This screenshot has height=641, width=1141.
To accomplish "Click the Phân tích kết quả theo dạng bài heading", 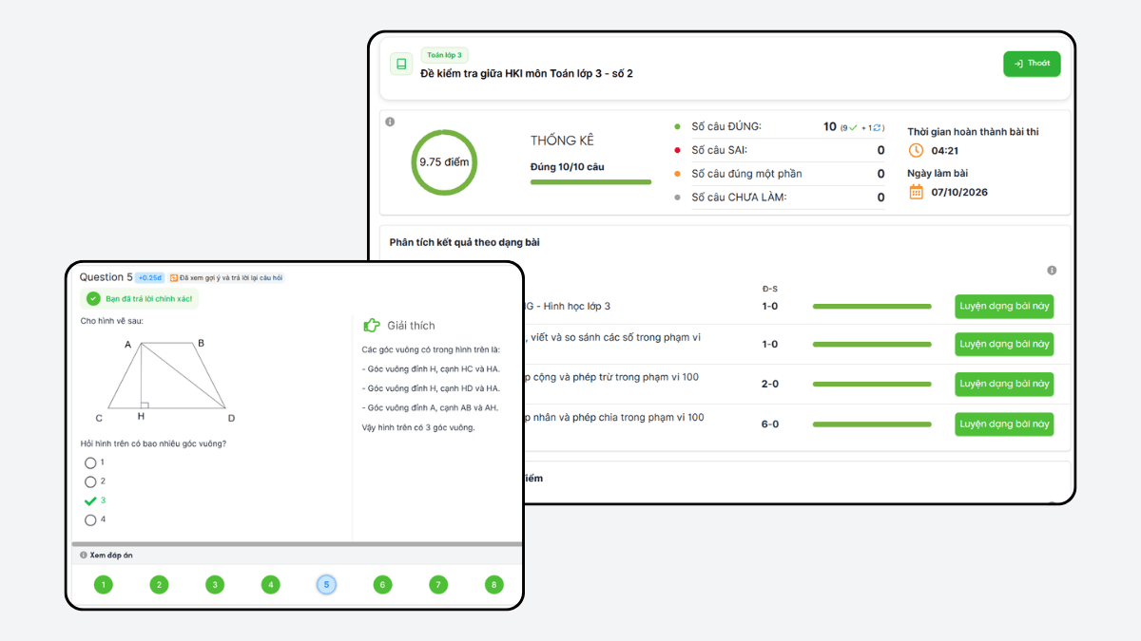I will click(x=465, y=242).
